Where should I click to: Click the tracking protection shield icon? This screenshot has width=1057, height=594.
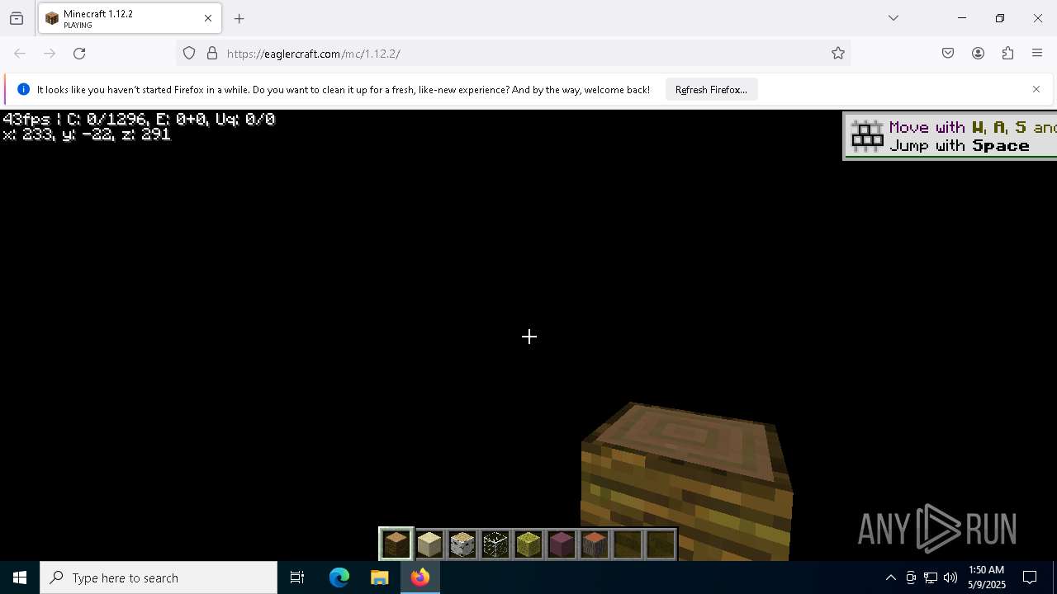pos(189,54)
